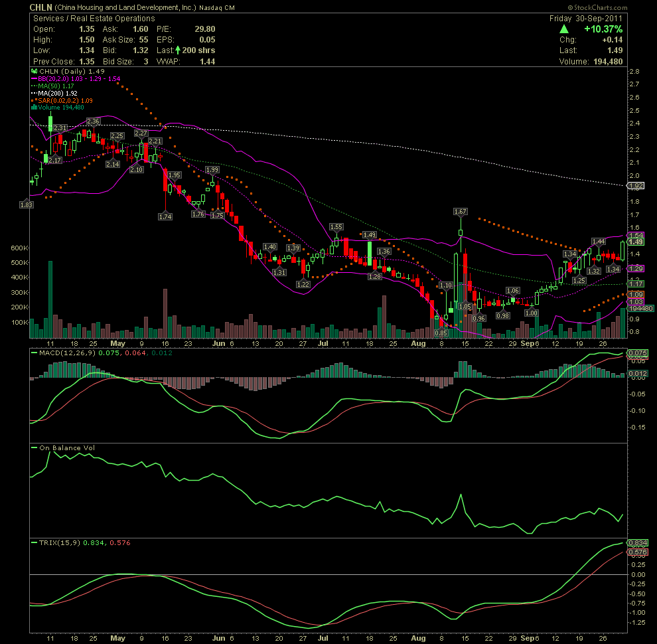Click the Chg value +0.14
The image size is (657, 644).
coord(612,40)
